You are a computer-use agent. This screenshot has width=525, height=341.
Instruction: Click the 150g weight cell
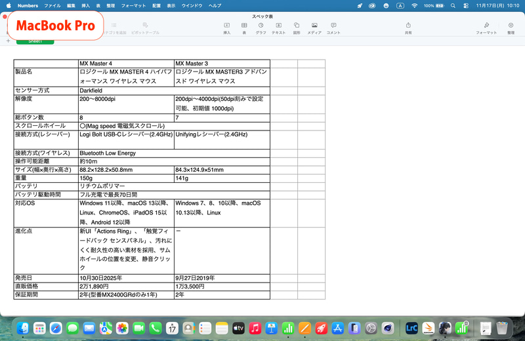click(126, 178)
